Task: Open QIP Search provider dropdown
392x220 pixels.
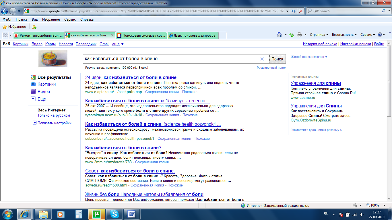Action: point(389,11)
